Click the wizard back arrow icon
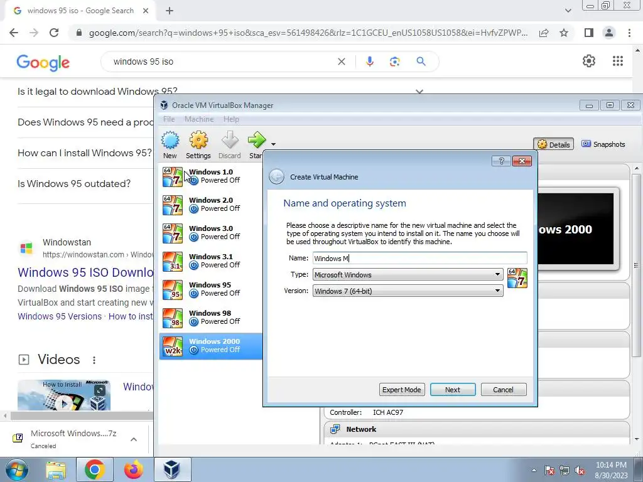This screenshot has height=482, width=643. coord(277,177)
